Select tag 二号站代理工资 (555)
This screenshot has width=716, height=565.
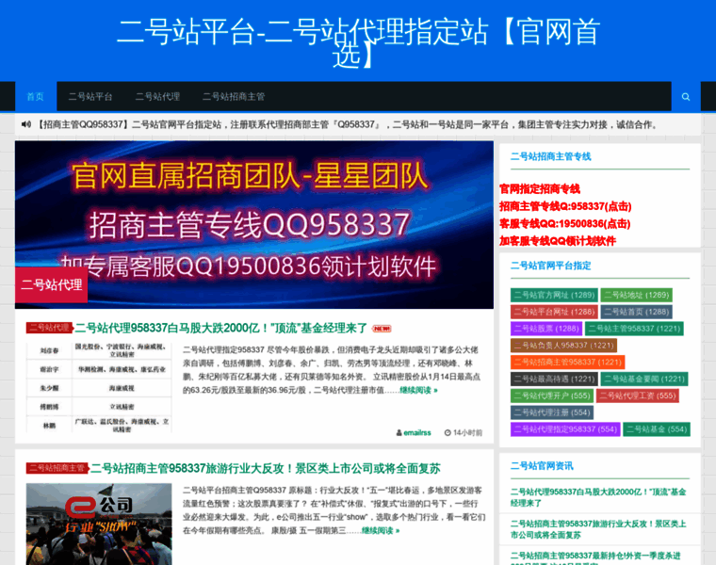coord(638,395)
